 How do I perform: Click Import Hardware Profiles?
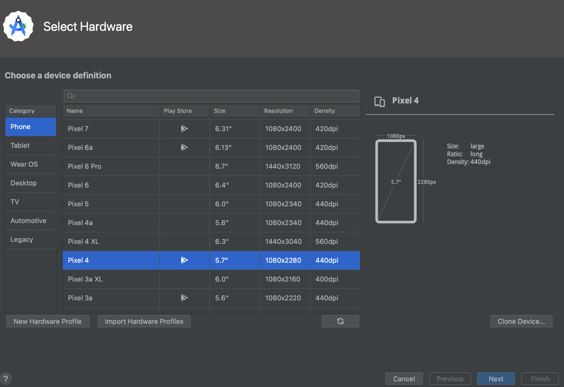click(144, 321)
